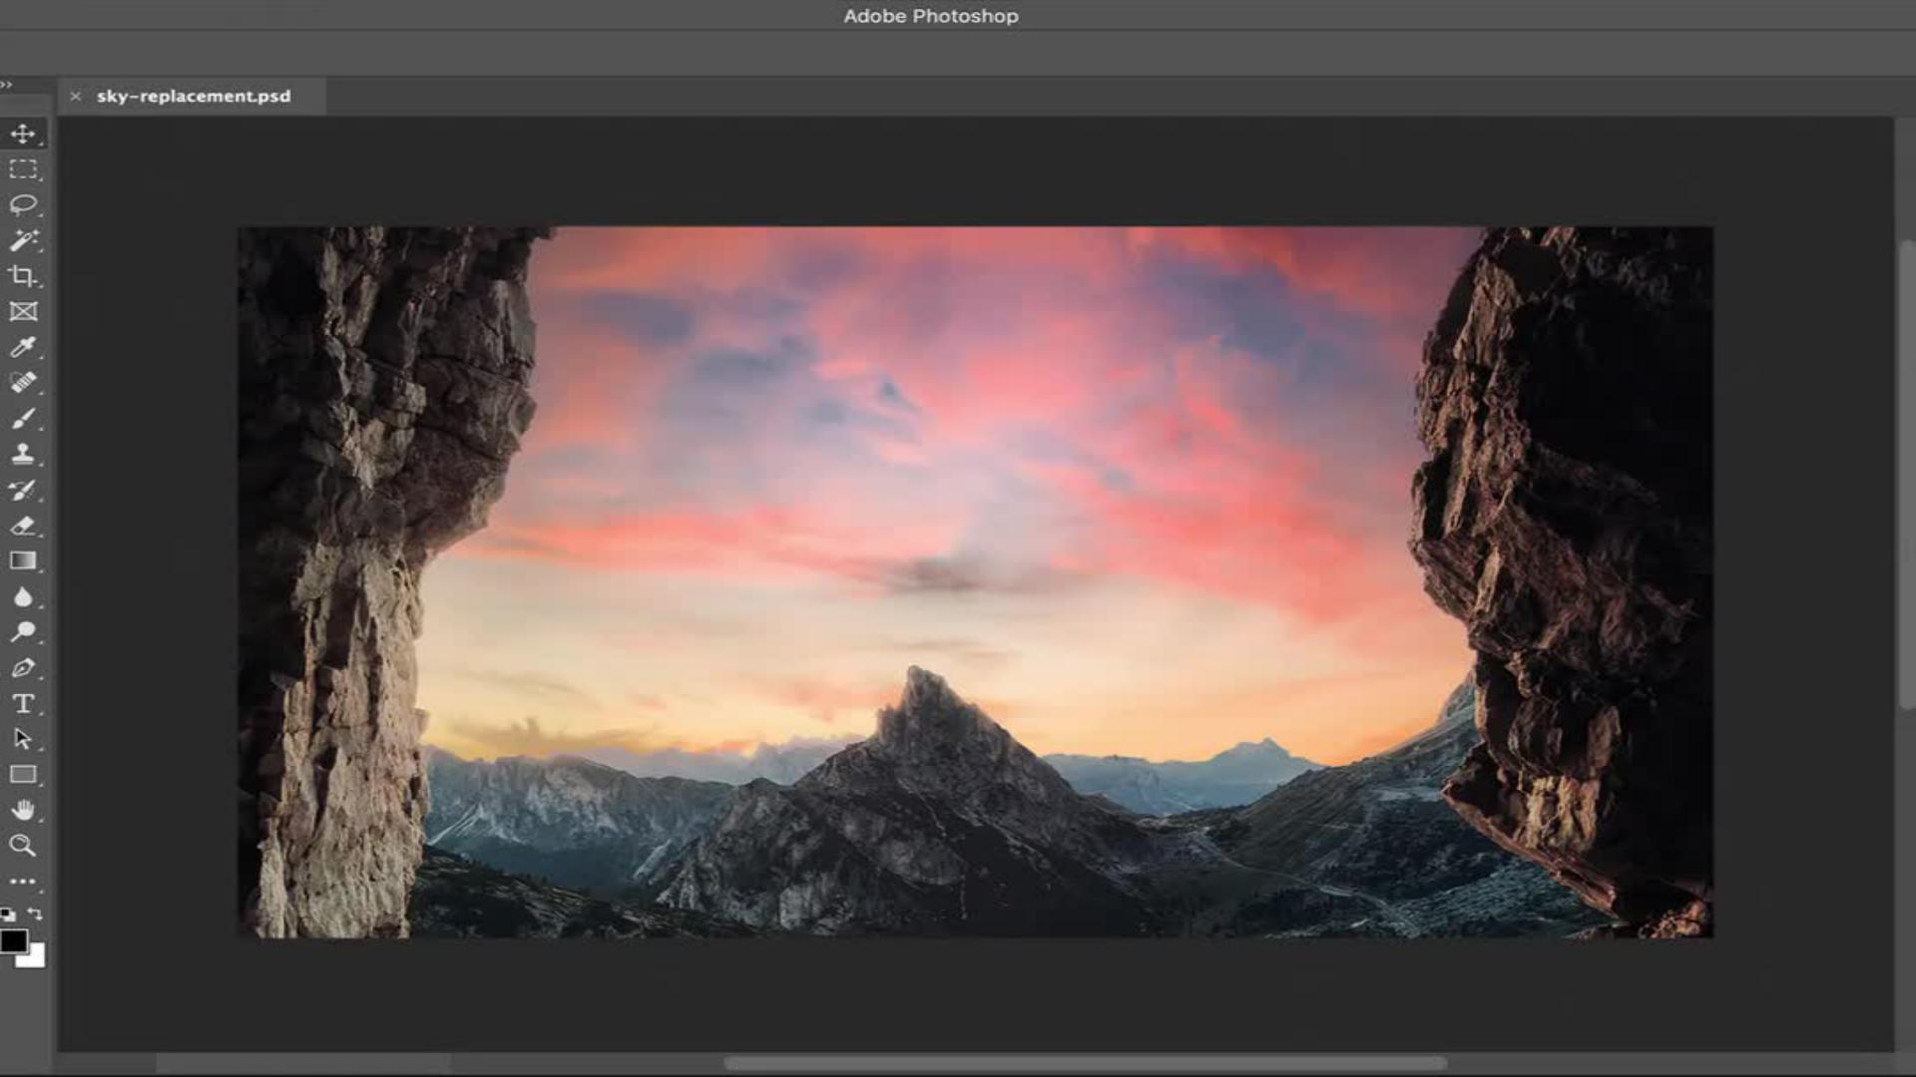Switch to sky-replacement.psd document tab
The width and height of the screenshot is (1916, 1077).
pos(194,97)
